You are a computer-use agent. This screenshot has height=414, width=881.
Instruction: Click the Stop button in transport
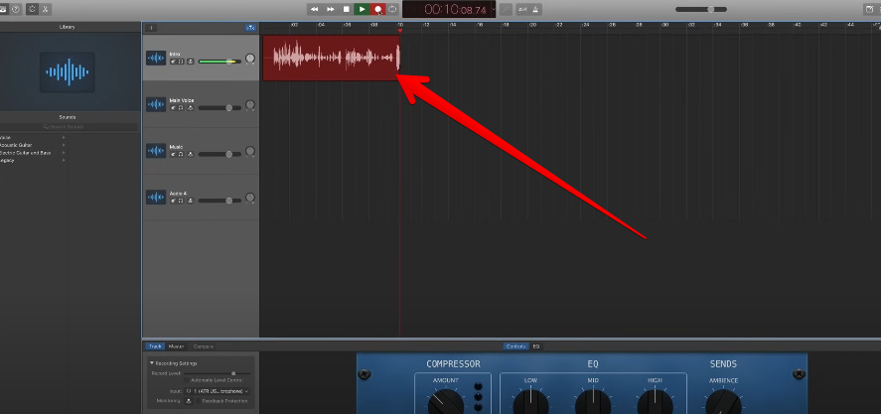pos(346,9)
